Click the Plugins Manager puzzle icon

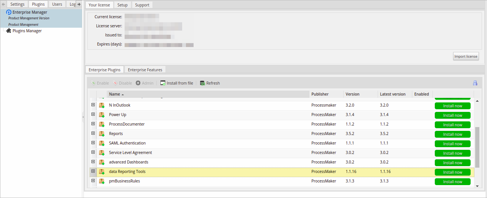[x=9, y=31]
